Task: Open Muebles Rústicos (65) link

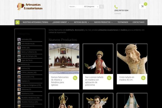Action: click(x=30, y=102)
